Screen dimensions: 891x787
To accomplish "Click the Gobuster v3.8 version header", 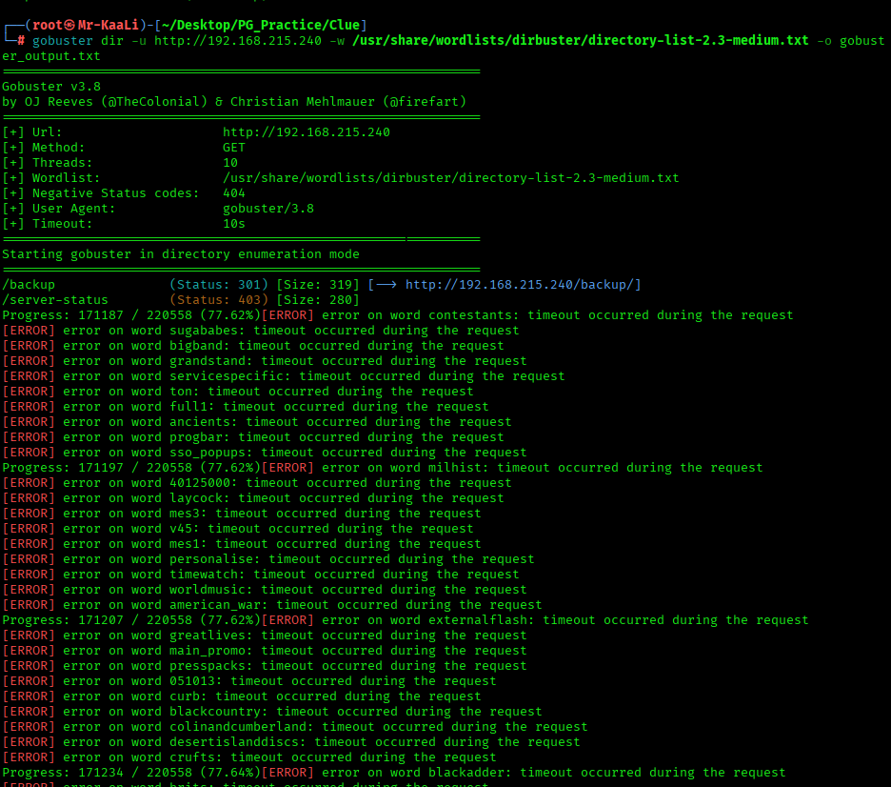I will point(51,87).
